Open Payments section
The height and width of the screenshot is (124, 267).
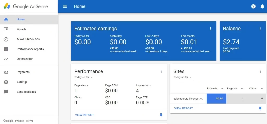29,72
